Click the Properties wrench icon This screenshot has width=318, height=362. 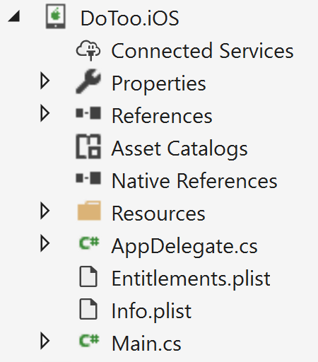point(88,81)
